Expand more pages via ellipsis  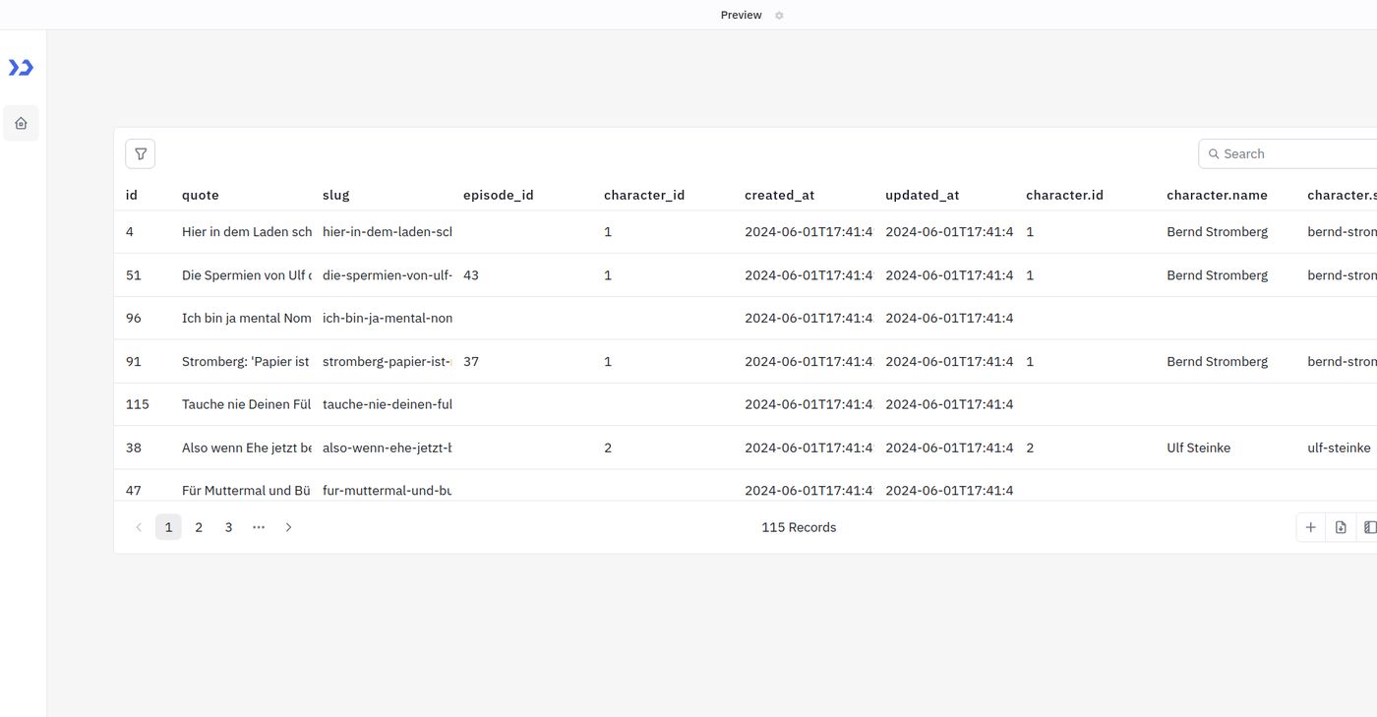click(259, 527)
